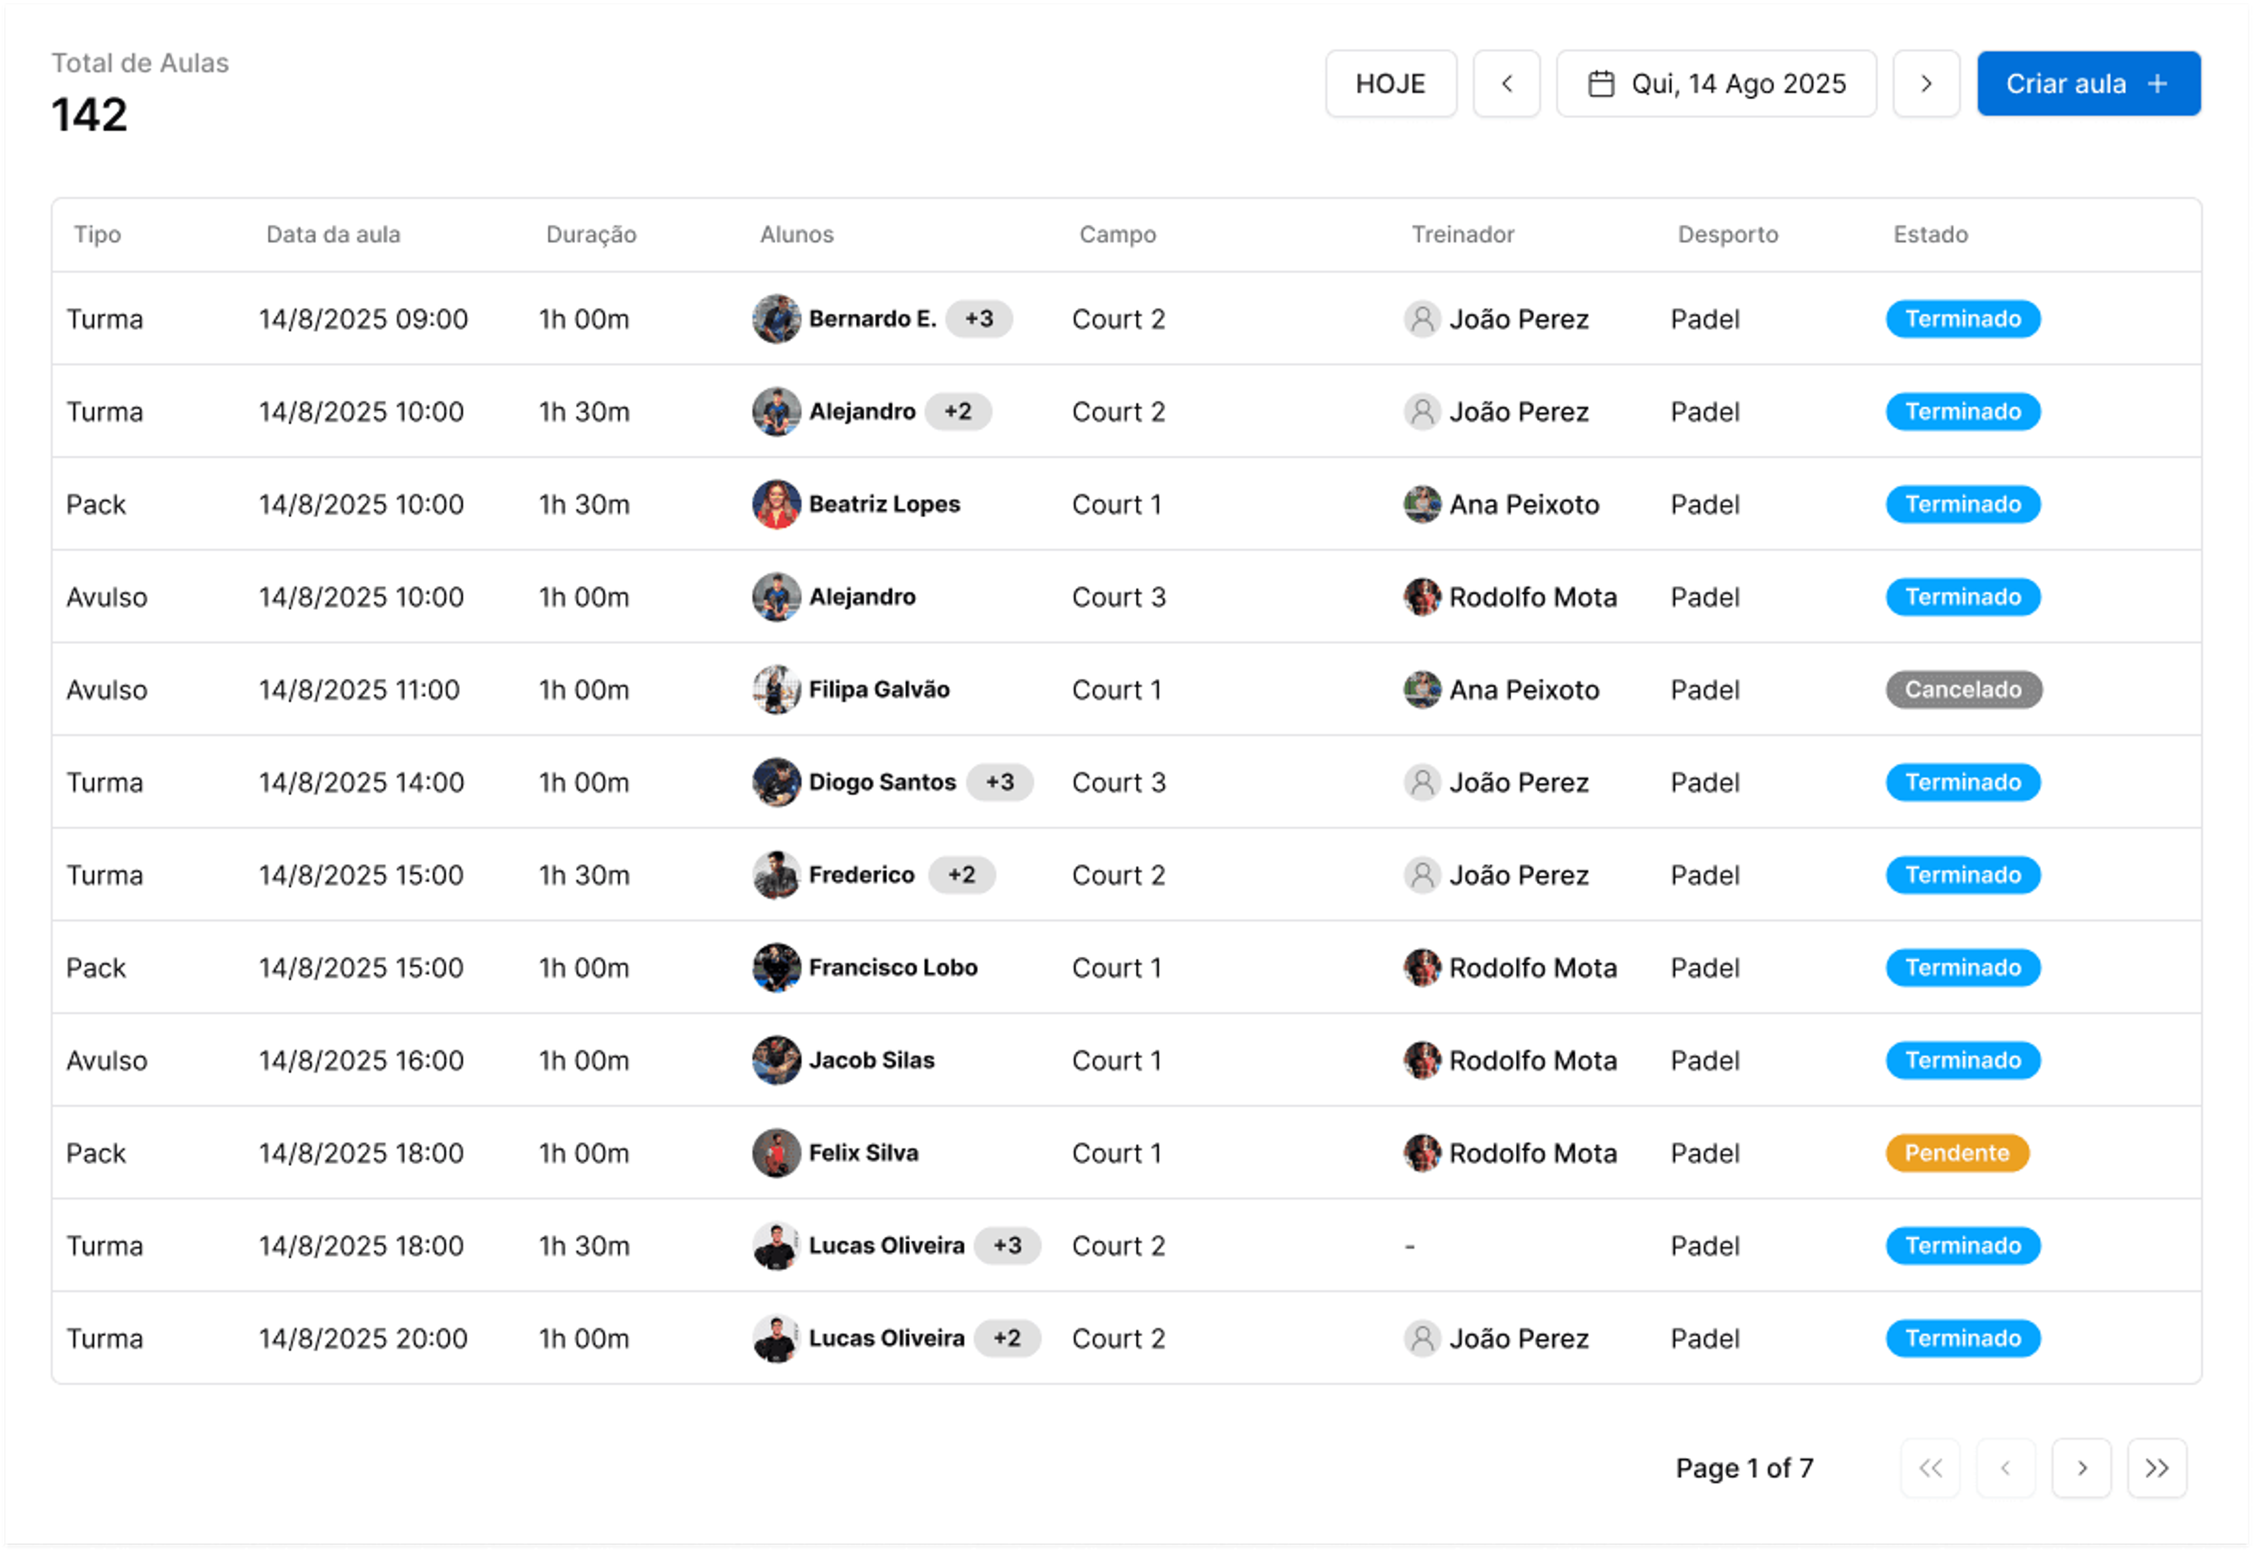Click the Pendente status badge
The width and height of the screenshot is (2254, 1551).
tap(1957, 1152)
